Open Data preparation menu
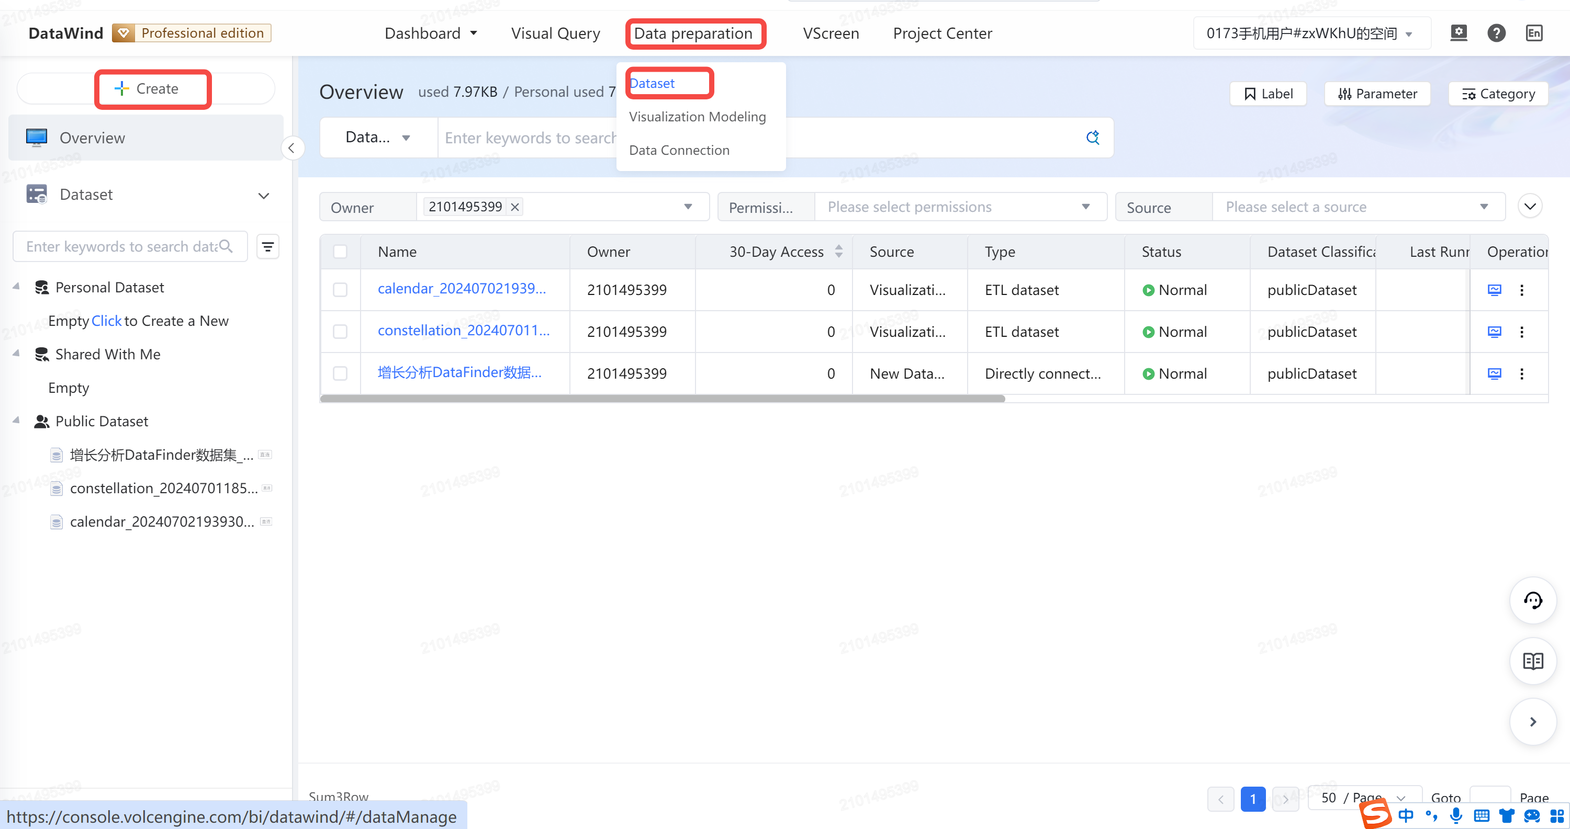 tap(693, 33)
